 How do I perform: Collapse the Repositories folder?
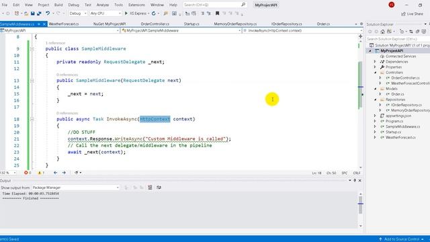(375, 99)
